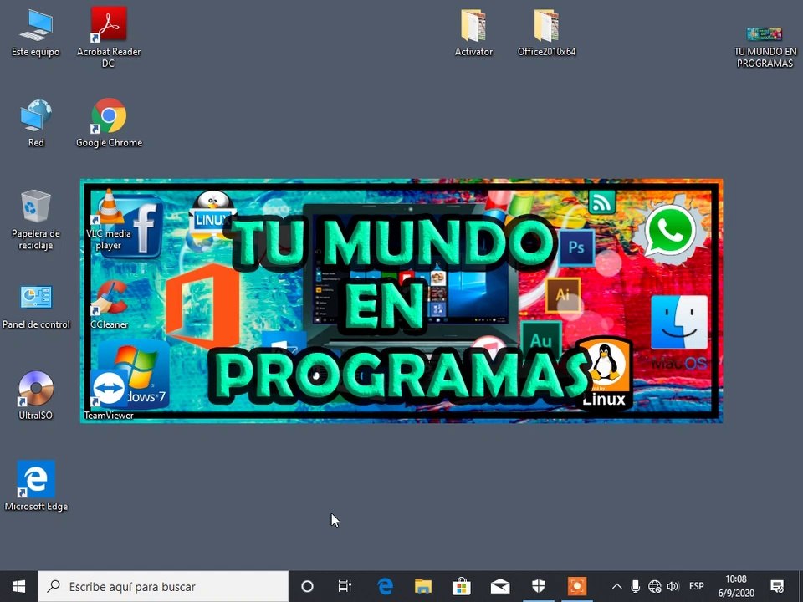Open the Windows Start menu
The image size is (803, 602).
tap(19, 586)
